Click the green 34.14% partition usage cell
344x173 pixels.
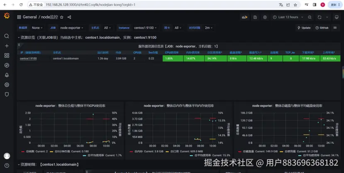point(216,59)
